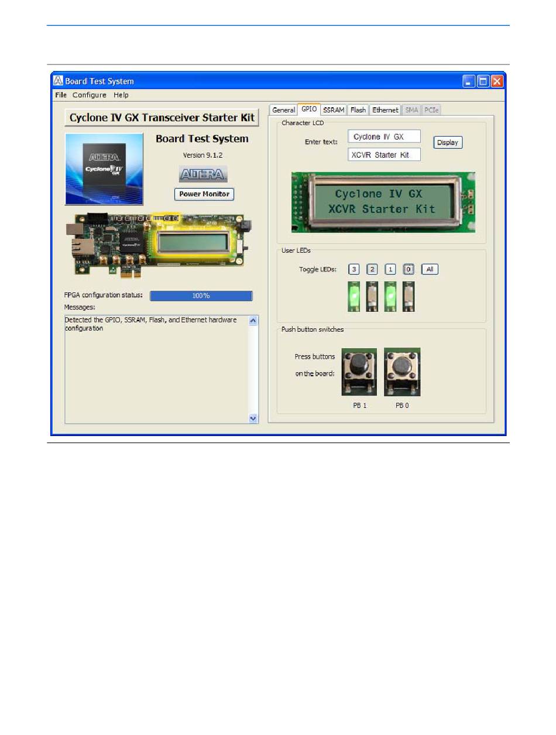
Task: Close the Board Test System window
Action: point(497,81)
